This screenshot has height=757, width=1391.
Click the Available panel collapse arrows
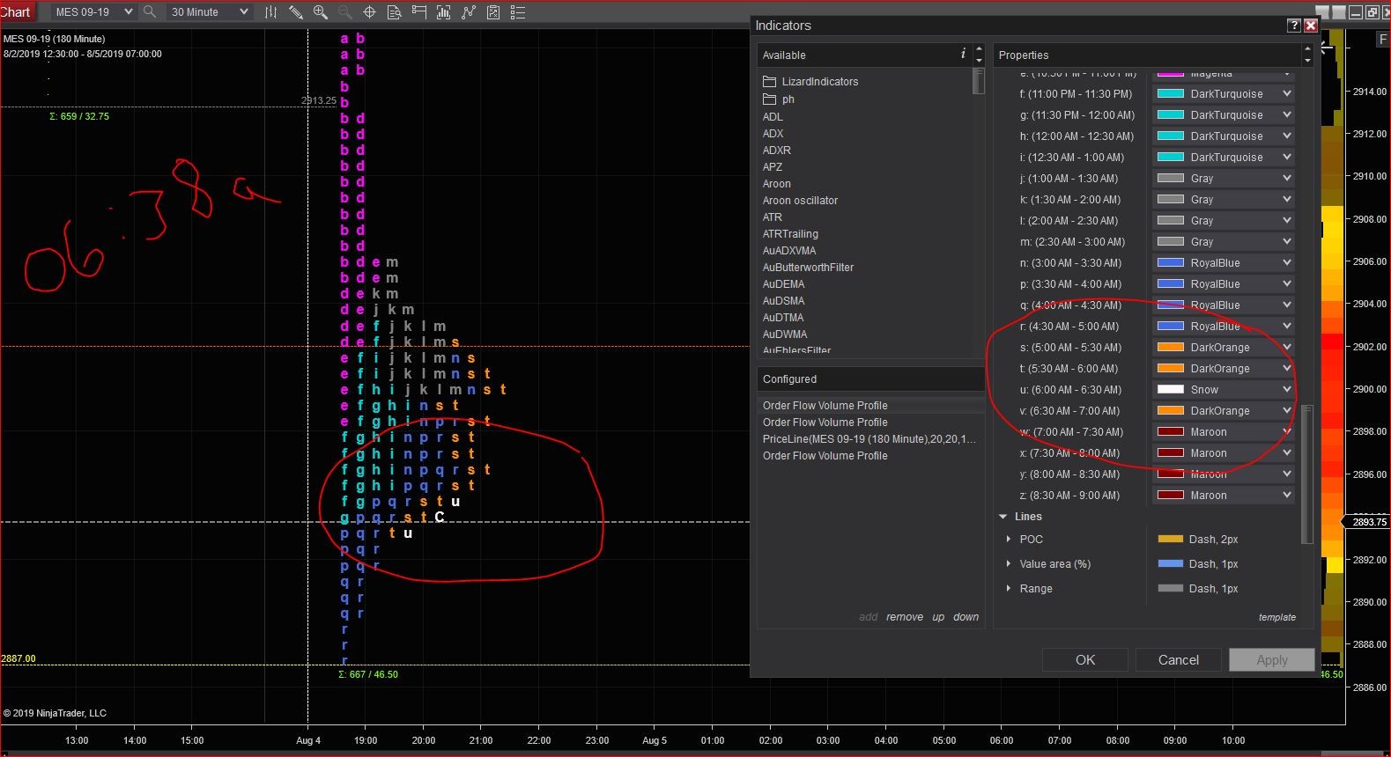point(979,55)
